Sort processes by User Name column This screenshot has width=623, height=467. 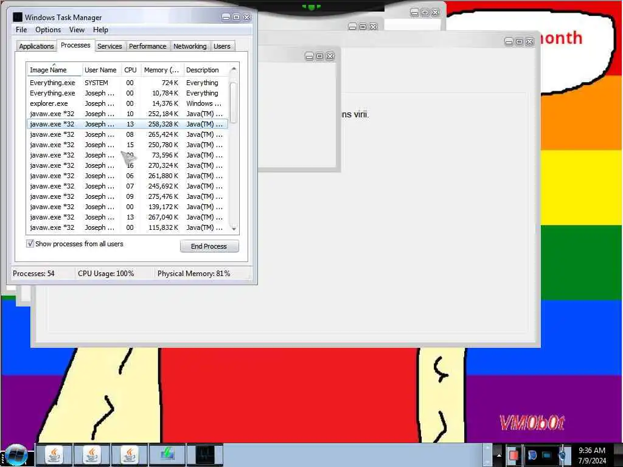(x=101, y=70)
